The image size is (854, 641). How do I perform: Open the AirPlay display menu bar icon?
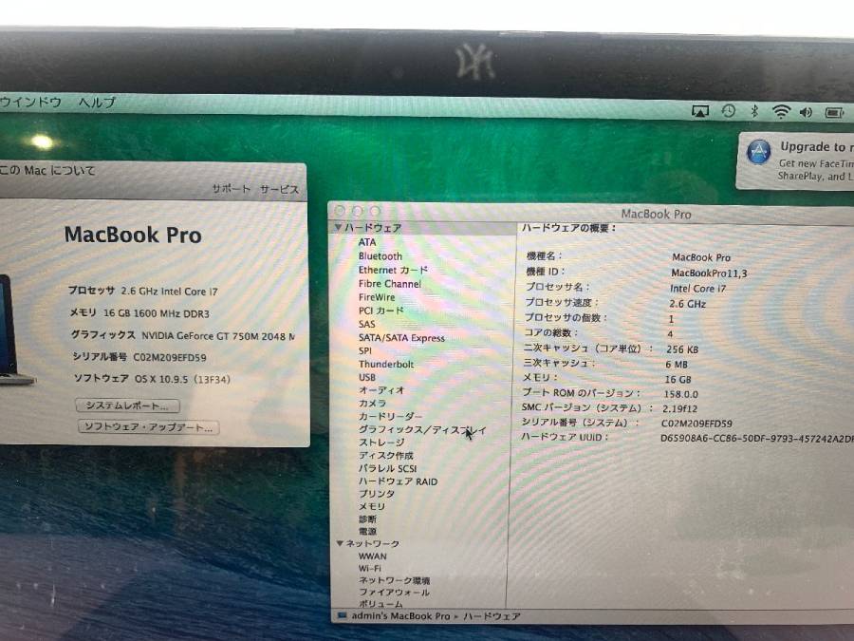point(700,112)
